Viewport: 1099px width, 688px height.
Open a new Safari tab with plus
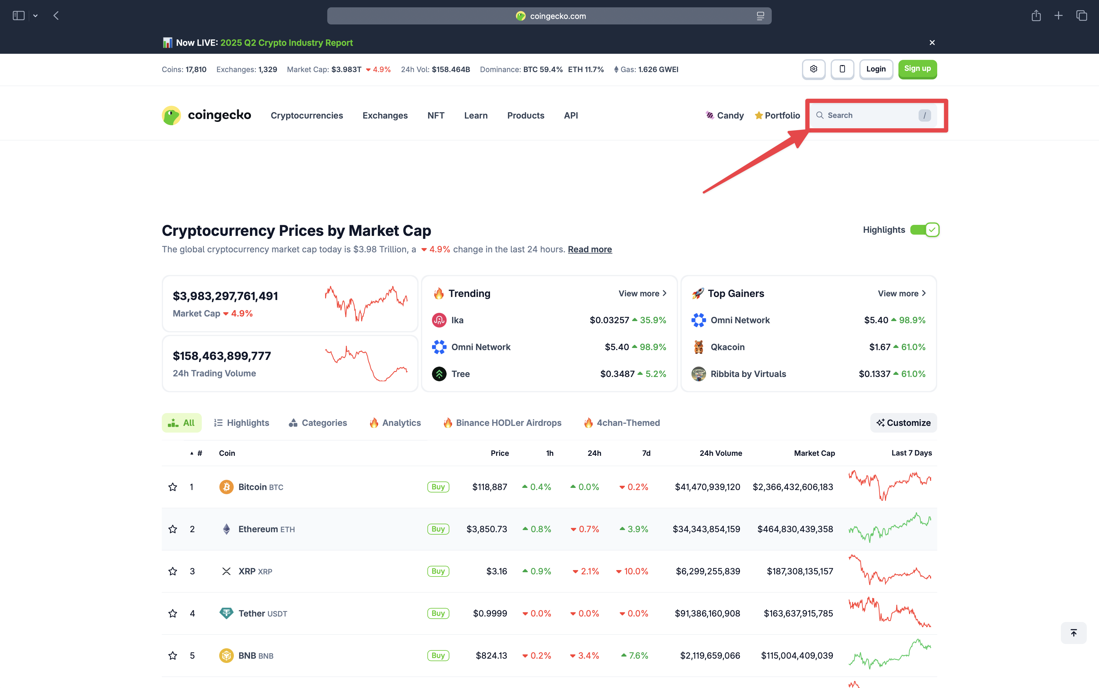coord(1058,16)
